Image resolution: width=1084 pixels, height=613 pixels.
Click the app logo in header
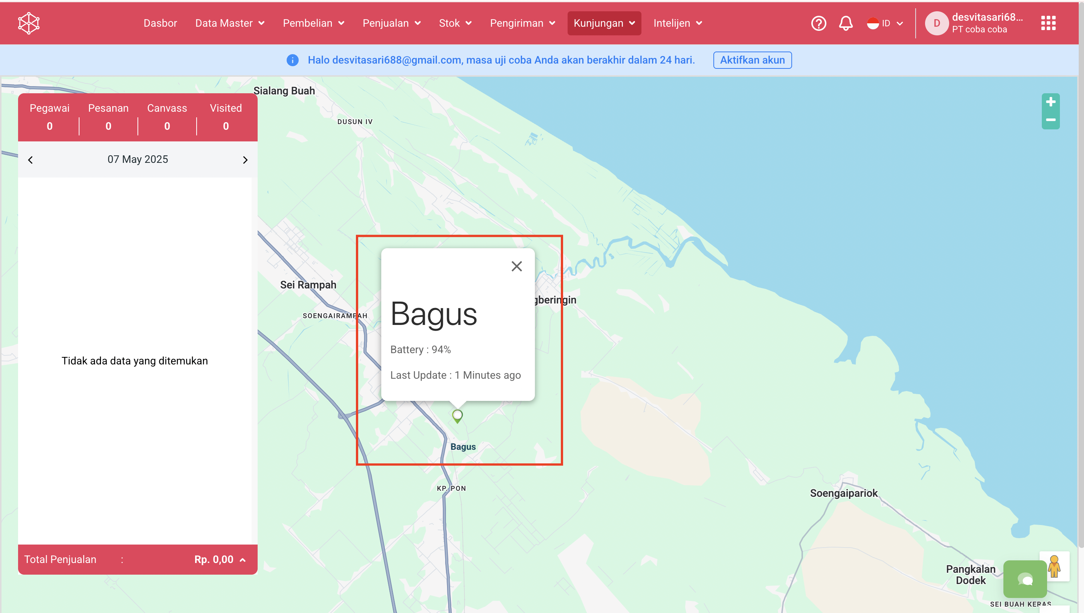tap(29, 23)
